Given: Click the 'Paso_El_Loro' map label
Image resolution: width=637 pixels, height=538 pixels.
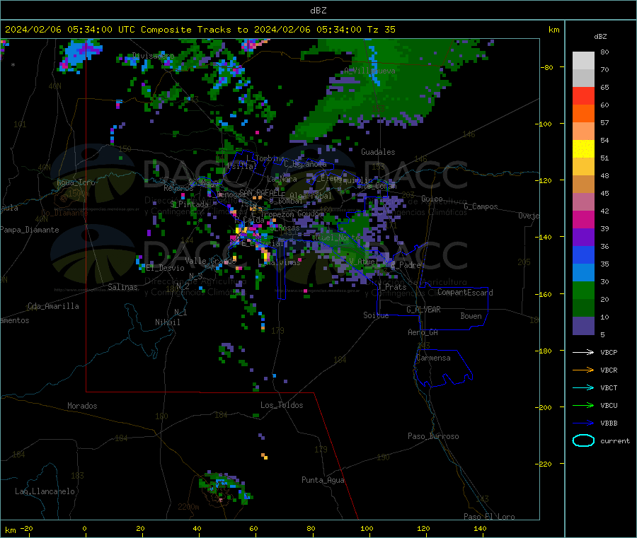Looking at the screenshot, I should point(489,517).
